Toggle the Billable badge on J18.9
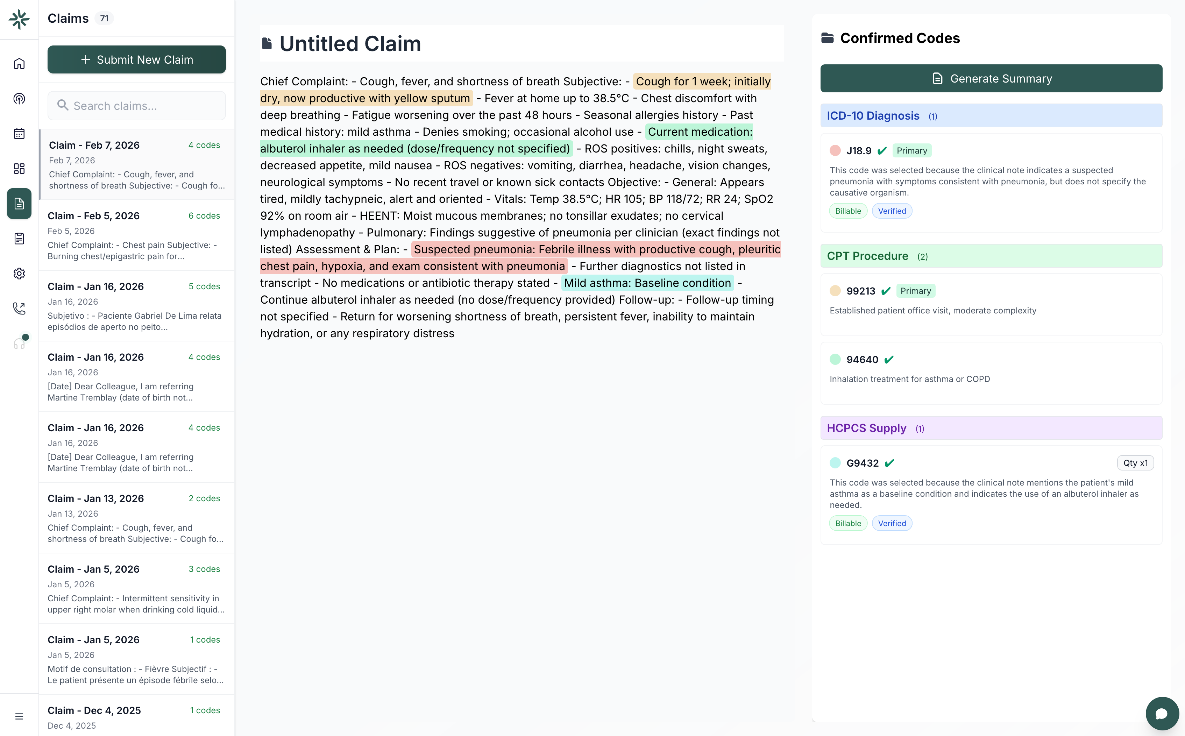The image size is (1185, 736). [x=848, y=210]
